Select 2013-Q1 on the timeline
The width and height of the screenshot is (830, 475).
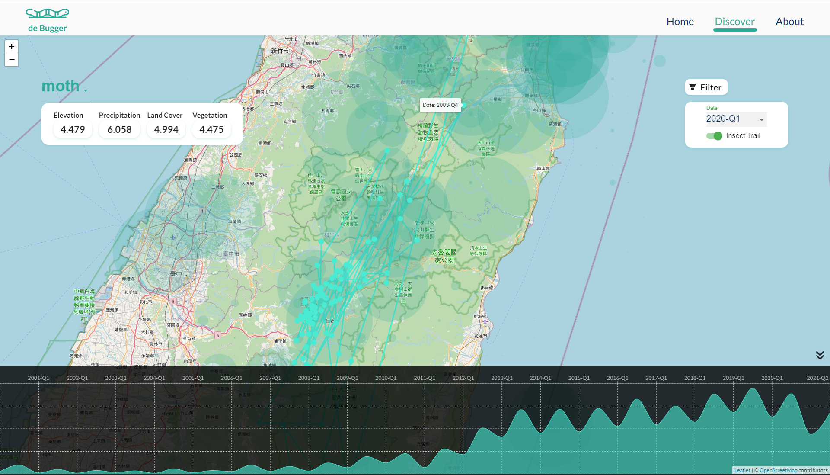click(x=501, y=378)
